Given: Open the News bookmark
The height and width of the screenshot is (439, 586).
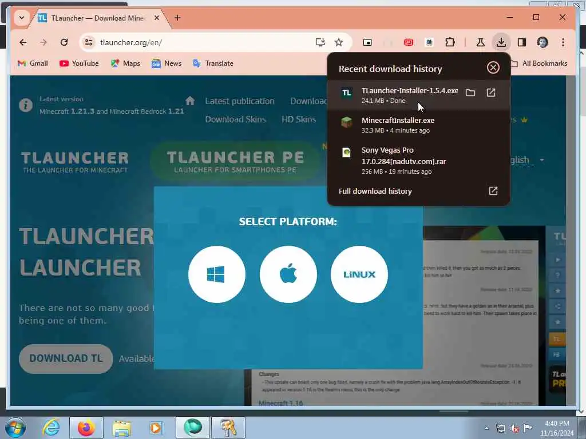Looking at the screenshot, I should (x=167, y=63).
